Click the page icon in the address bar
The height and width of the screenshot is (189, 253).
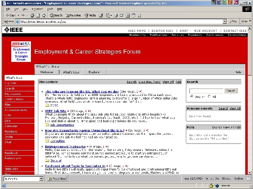click(x=18, y=22)
